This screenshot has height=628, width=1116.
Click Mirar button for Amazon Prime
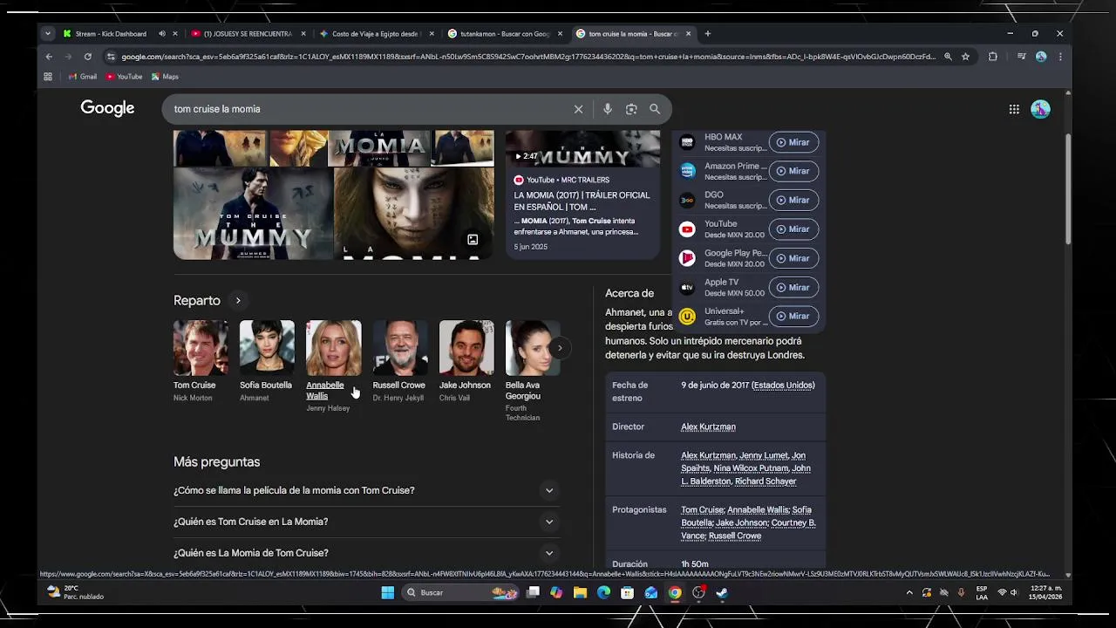tap(793, 171)
